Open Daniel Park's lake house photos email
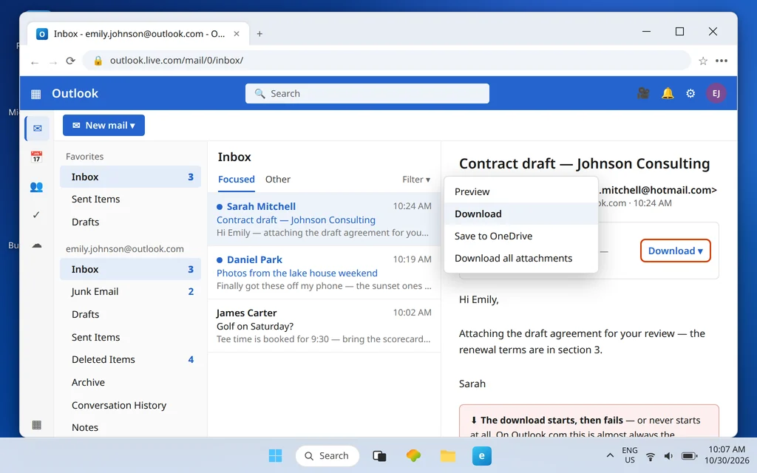Viewport: 757px width, 473px height. click(x=324, y=273)
